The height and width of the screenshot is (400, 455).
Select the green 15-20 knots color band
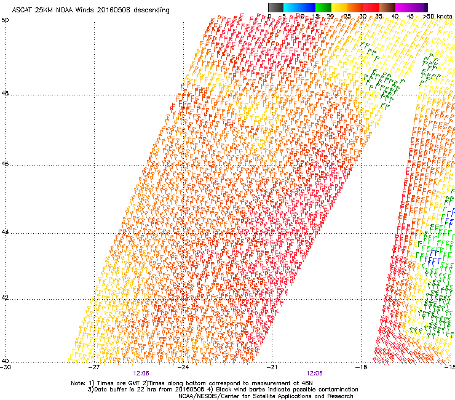pyautogui.click(x=323, y=7)
